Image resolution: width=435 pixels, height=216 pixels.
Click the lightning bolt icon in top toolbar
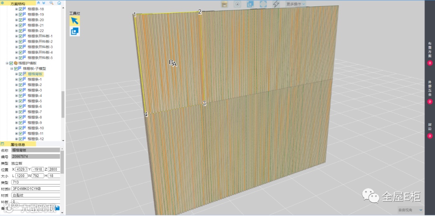276,4
